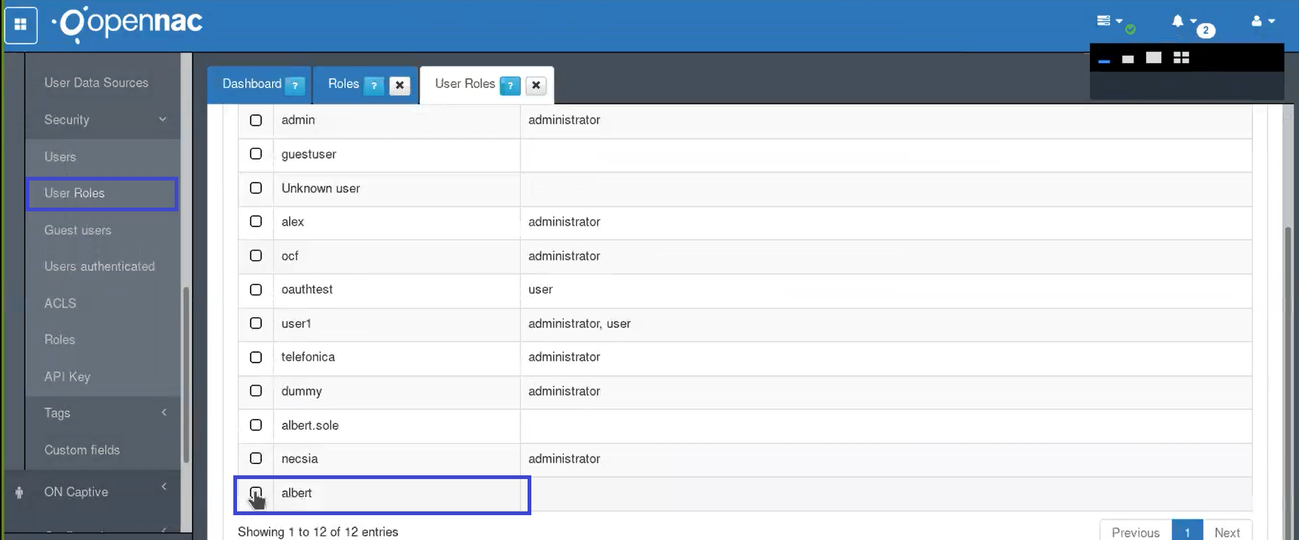Open Users in the sidebar
Viewport: 1299px width, 540px height.
pyautogui.click(x=60, y=157)
